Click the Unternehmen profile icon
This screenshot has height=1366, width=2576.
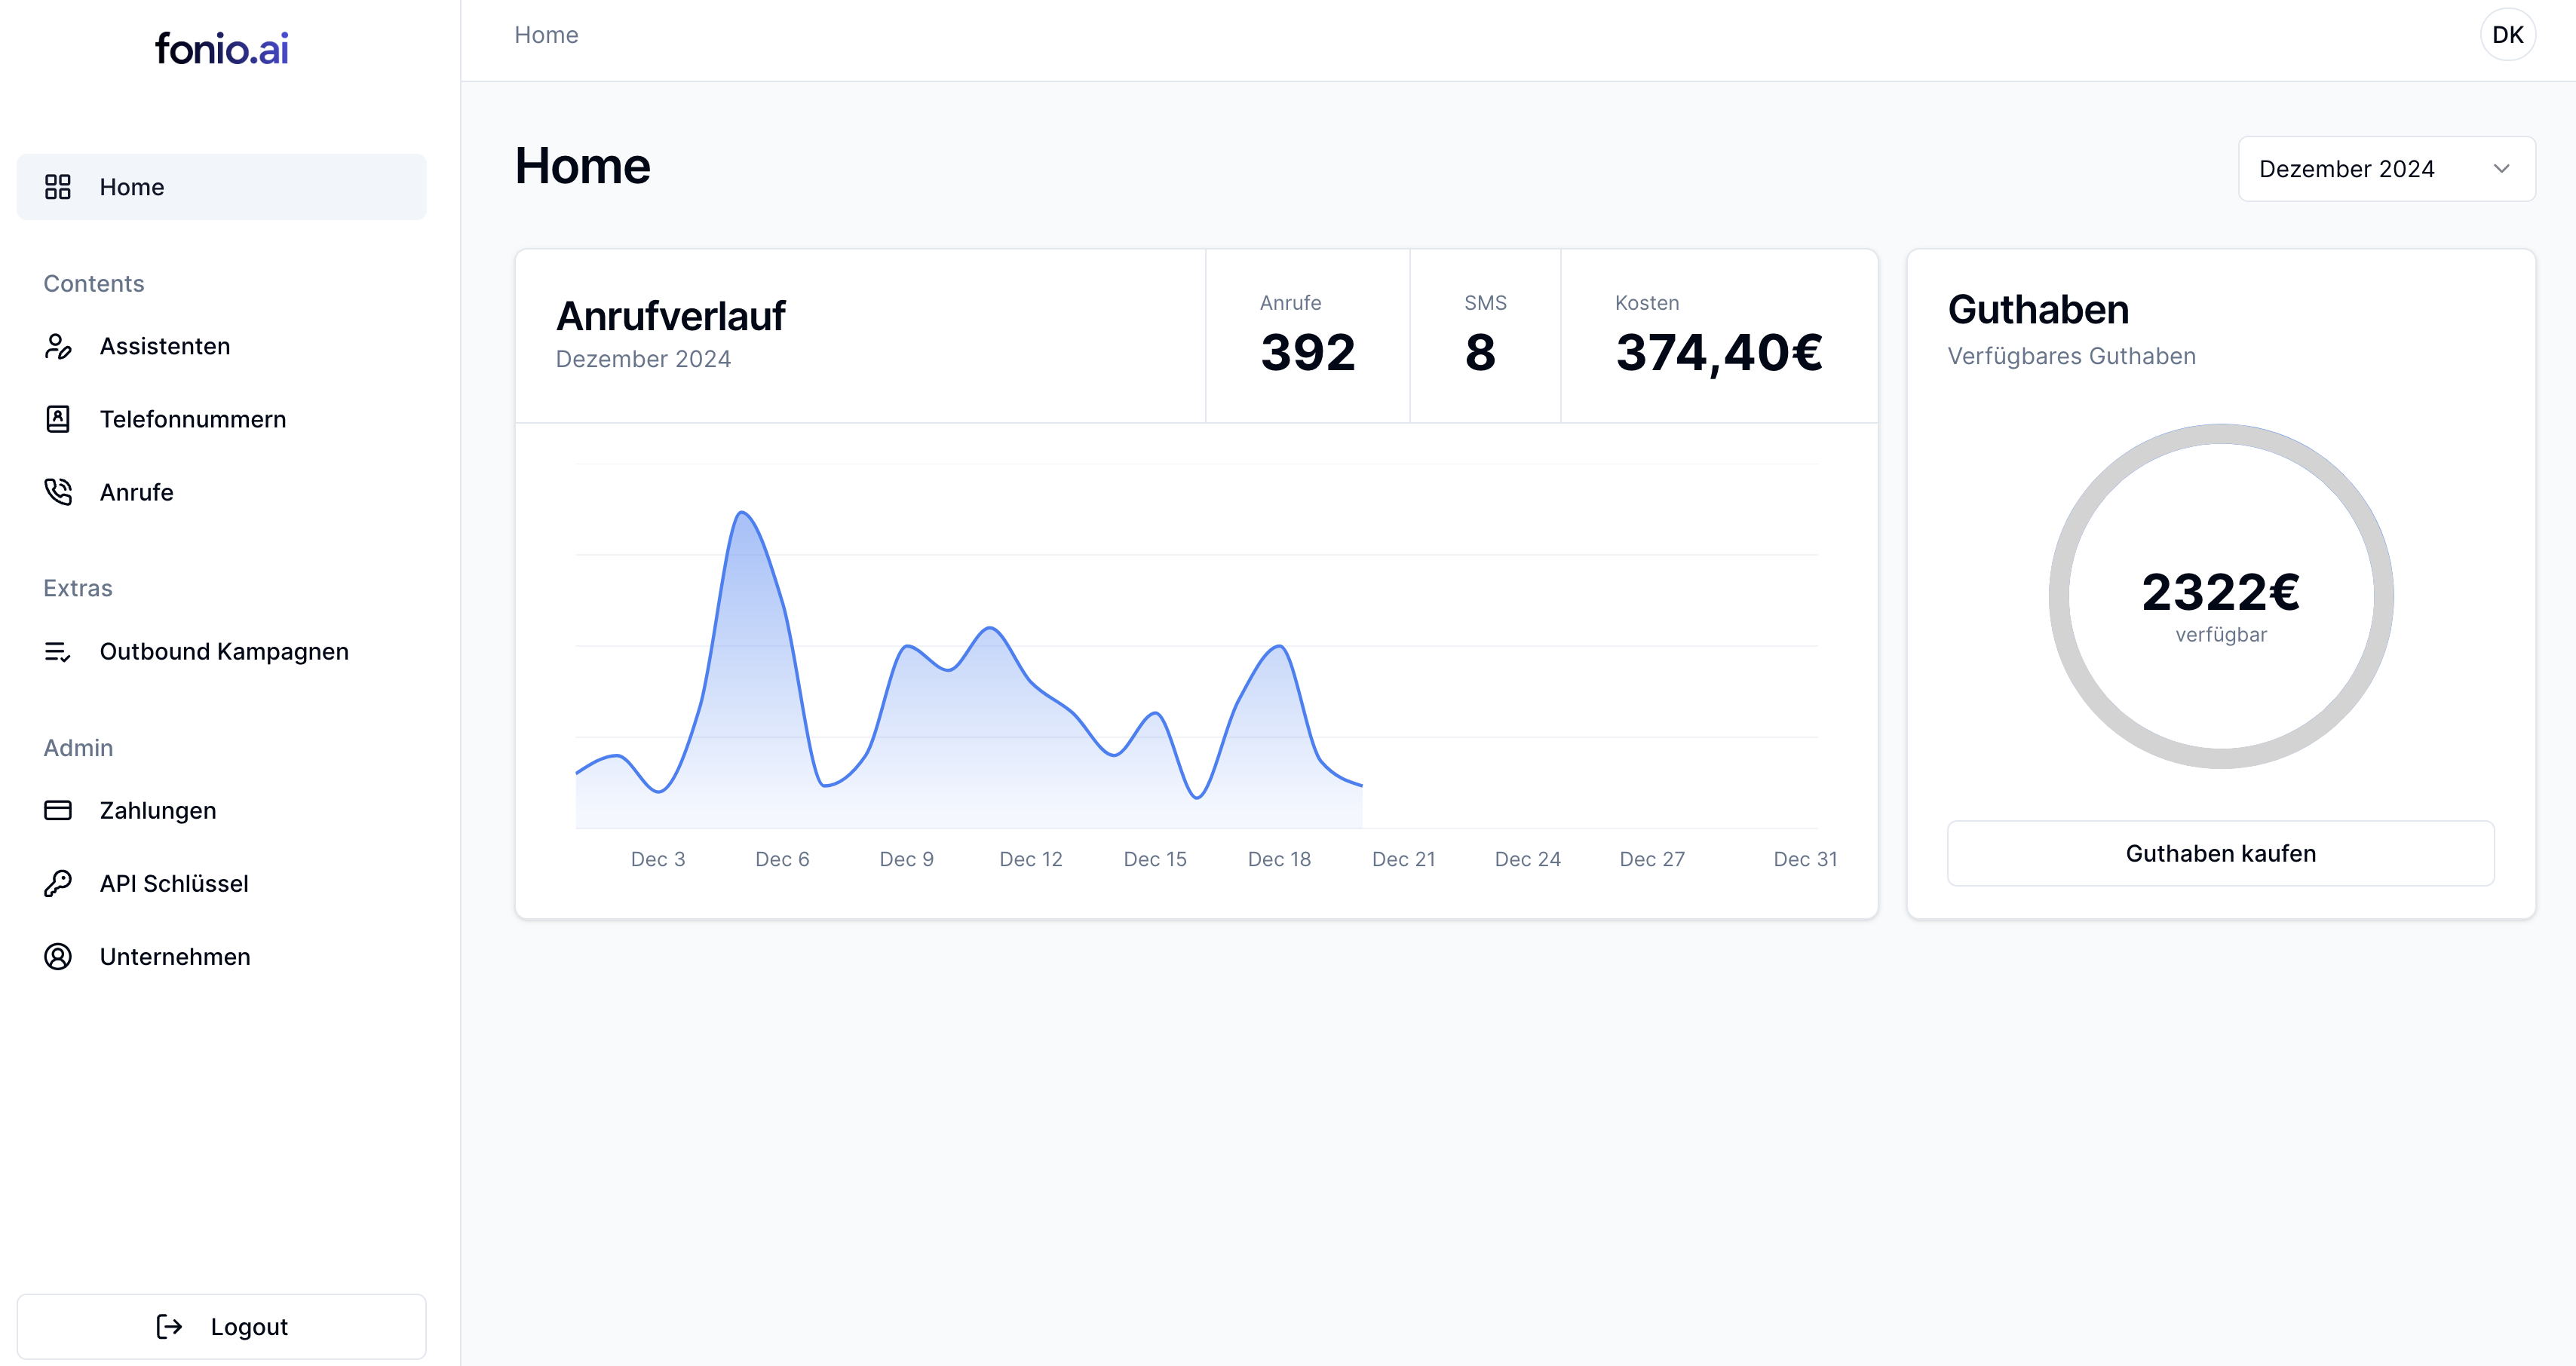(58, 956)
